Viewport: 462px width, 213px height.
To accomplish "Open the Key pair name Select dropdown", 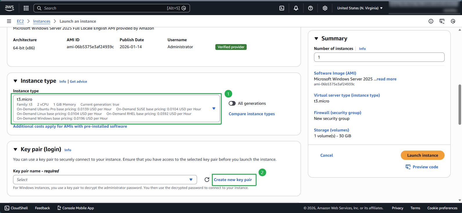I will click(x=105, y=180).
